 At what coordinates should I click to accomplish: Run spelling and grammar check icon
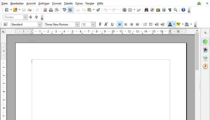click(64, 10)
